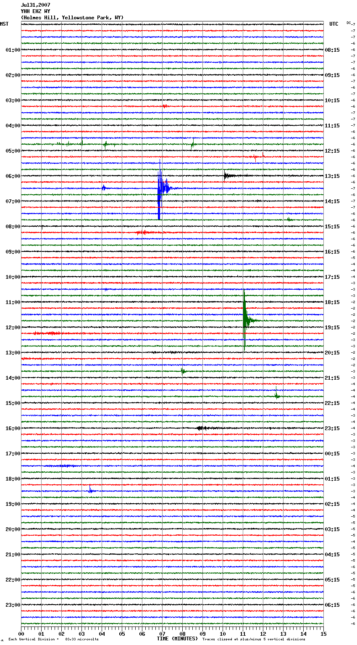
Task: Click the green event just above the 14:00 trace
Action: pyautogui.click(x=184, y=371)
